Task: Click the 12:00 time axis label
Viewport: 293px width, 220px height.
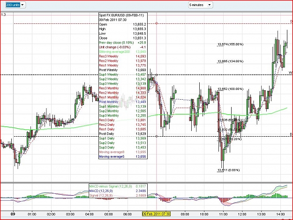Action: 242,214
